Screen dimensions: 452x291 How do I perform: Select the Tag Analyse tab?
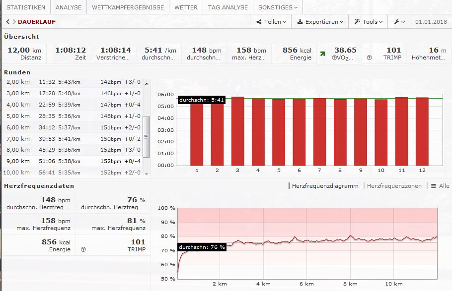(227, 7)
